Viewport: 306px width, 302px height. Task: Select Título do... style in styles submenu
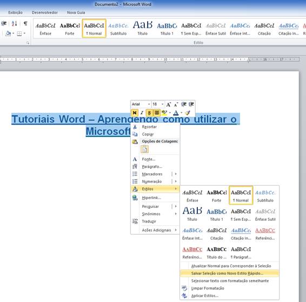tap(217, 252)
